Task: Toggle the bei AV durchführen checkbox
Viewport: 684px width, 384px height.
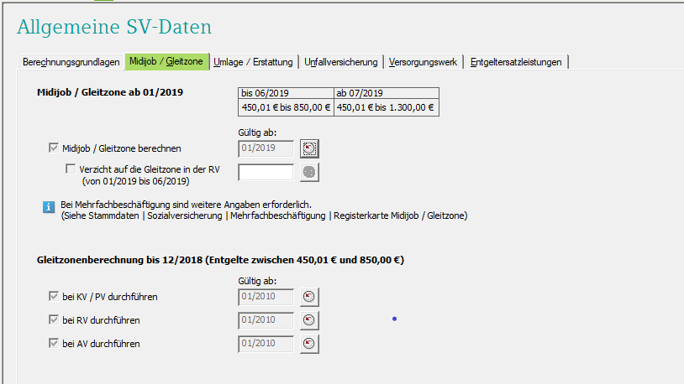Action: 55,344
